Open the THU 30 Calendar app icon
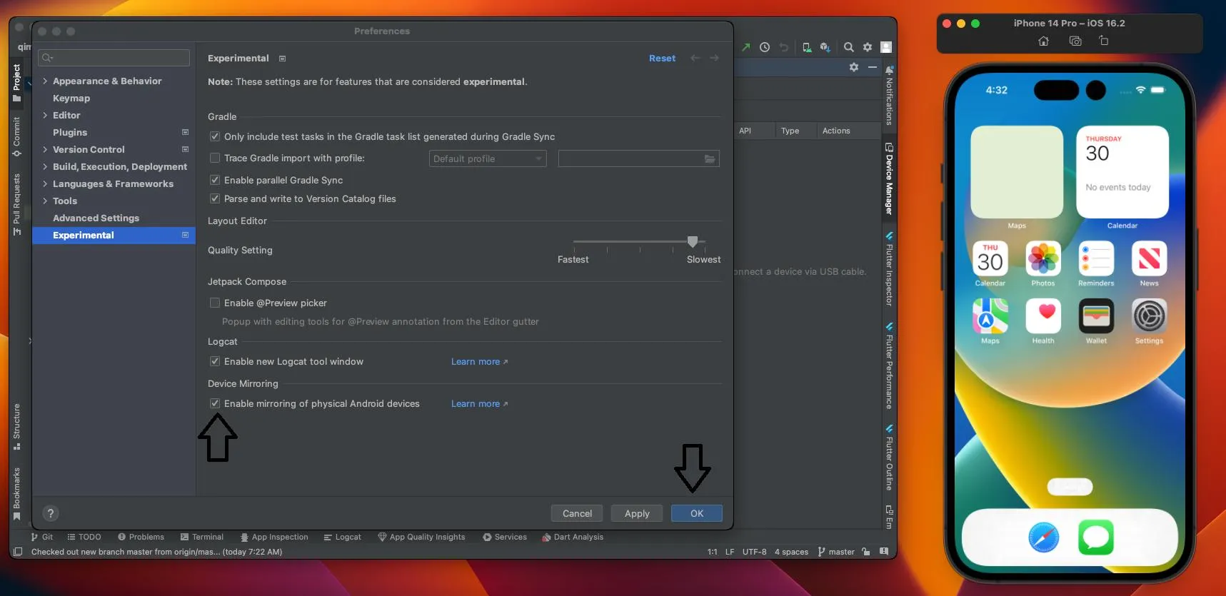Image resolution: width=1226 pixels, height=596 pixels. 990,258
